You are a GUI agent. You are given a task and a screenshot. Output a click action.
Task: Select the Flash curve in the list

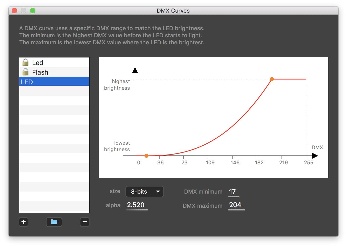point(40,72)
